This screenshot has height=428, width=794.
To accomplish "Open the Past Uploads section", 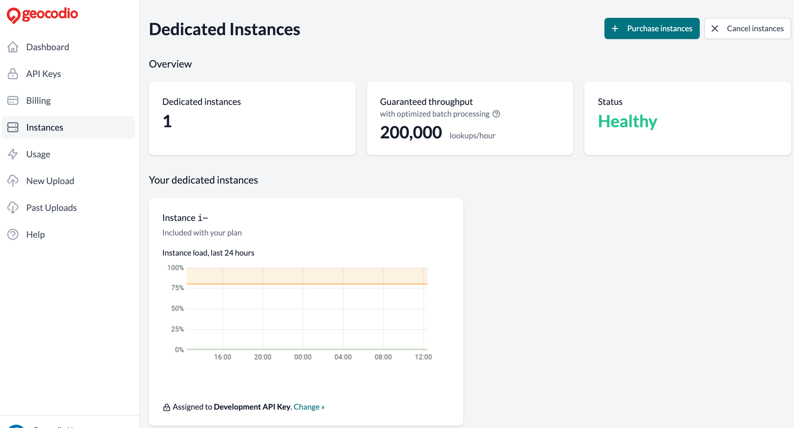I will [51, 207].
